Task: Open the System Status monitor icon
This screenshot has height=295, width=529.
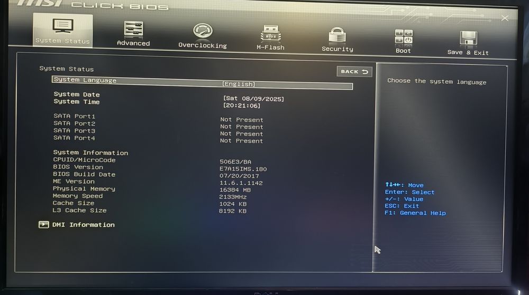Action: 63,26
